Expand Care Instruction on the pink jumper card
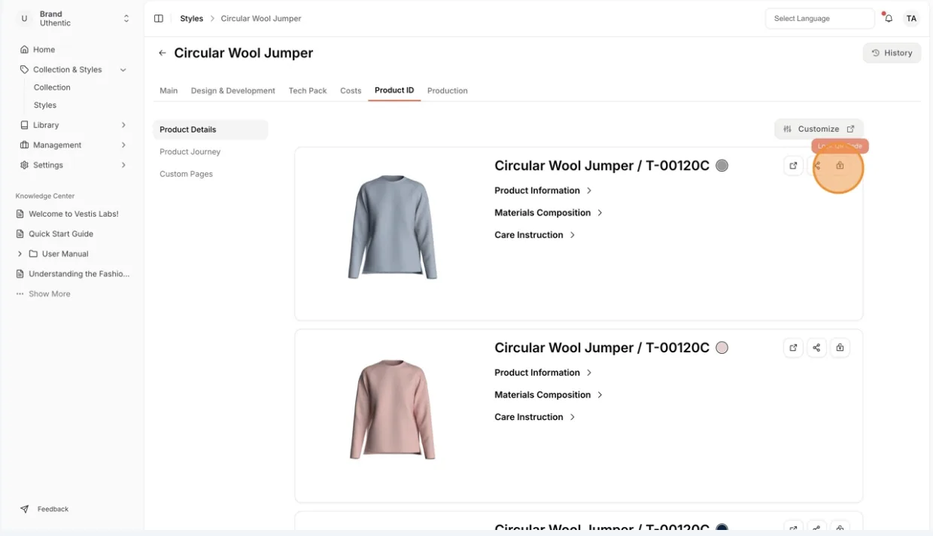Viewport: 933px width, 536px height. click(x=535, y=417)
